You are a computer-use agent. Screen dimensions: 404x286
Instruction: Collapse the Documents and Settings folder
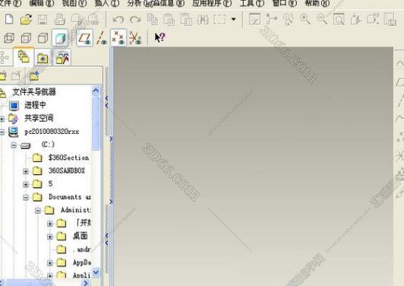pyautogui.click(x=26, y=198)
